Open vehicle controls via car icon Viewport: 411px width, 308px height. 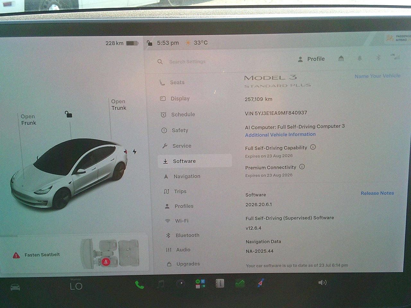[x=15, y=287]
